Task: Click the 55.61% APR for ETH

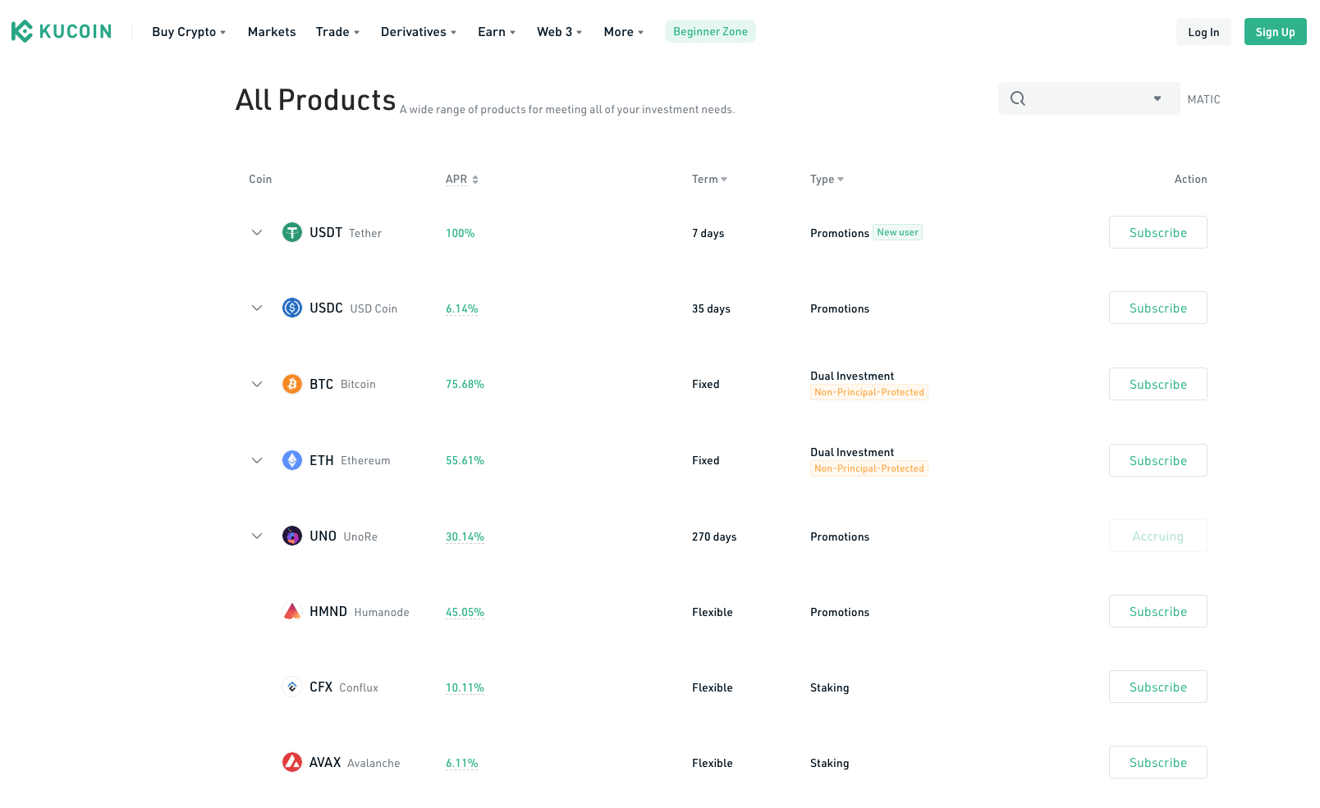Action: coord(465,460)
